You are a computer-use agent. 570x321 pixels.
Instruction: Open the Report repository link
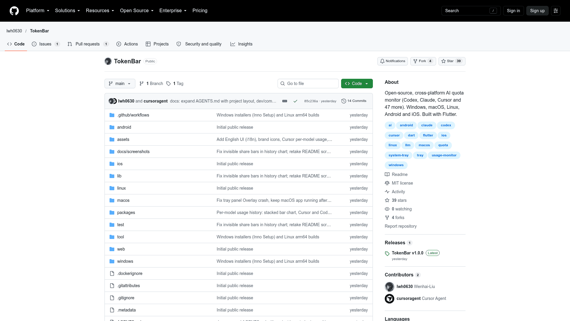pyautogui.click(x=400, y=226)
